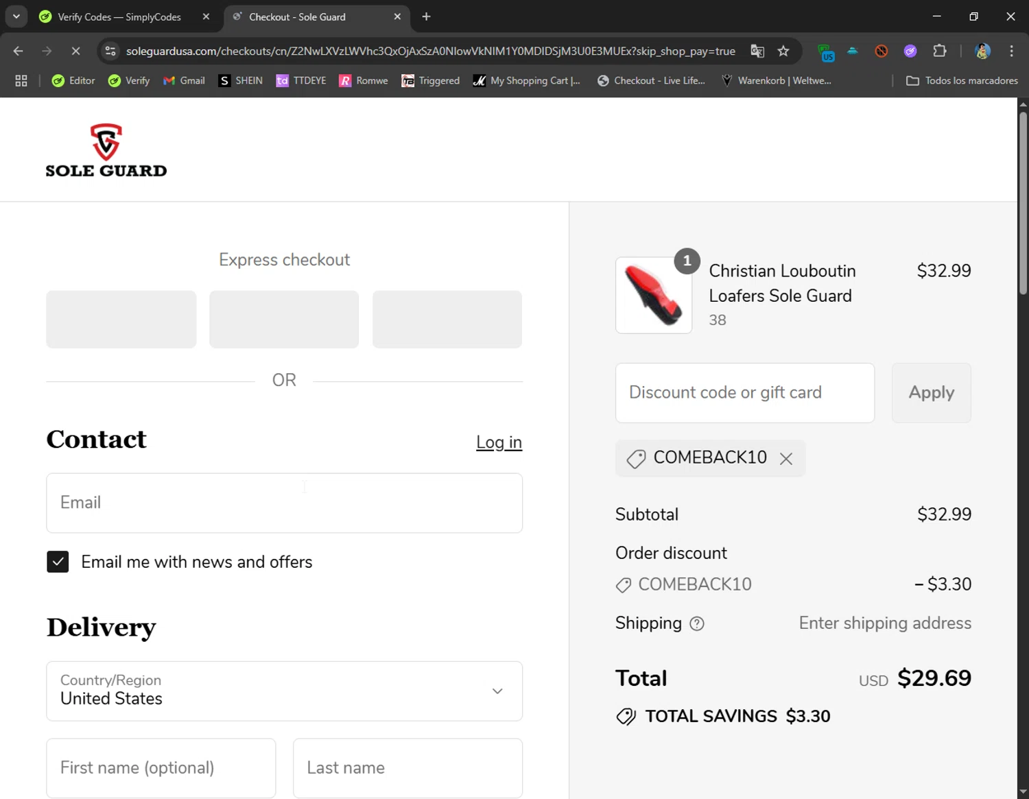The image size is (1029, 799).
Task: Open a new browser tab
Action: [426, 16]
